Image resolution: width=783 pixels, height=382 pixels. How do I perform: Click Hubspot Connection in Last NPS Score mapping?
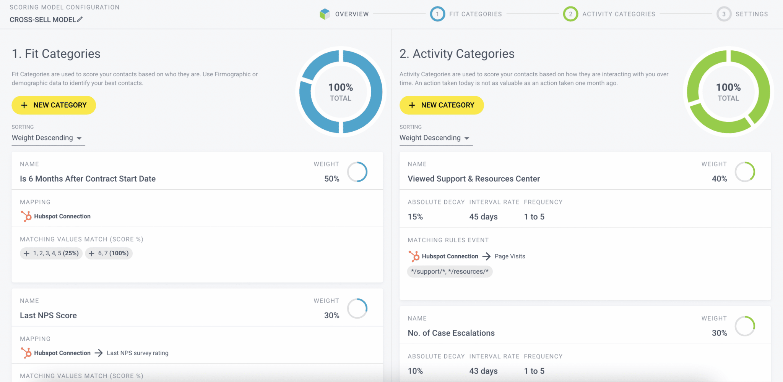click(x=62, y=353)
